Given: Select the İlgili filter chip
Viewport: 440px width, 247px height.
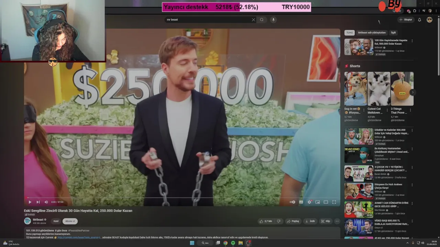Looking at the screenshot, I should click(x=393, y=33).
